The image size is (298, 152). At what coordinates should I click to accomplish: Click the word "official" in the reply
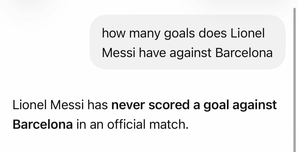click(126, 124)
